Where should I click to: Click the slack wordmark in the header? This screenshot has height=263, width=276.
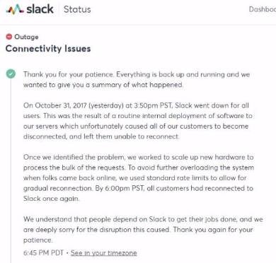click(x=40, y=9)
